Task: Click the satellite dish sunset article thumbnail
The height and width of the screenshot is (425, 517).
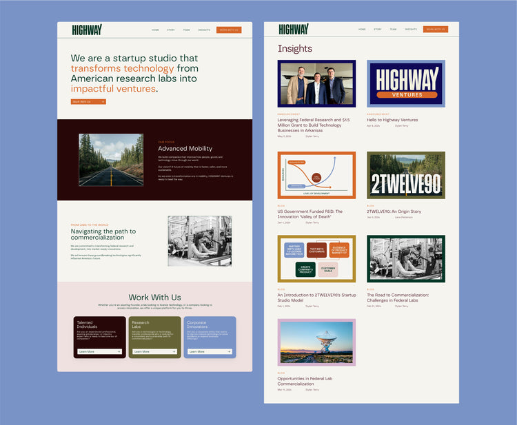Action: (316, 342)
